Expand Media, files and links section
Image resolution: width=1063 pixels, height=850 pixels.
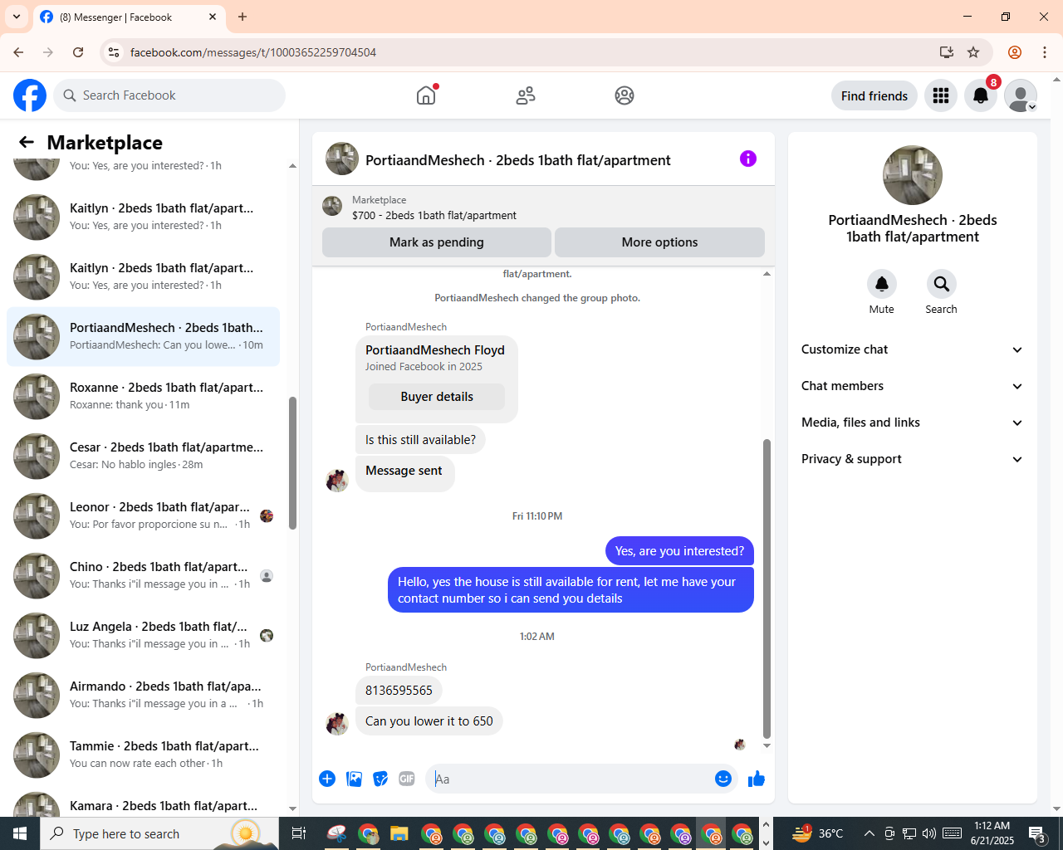913,423
